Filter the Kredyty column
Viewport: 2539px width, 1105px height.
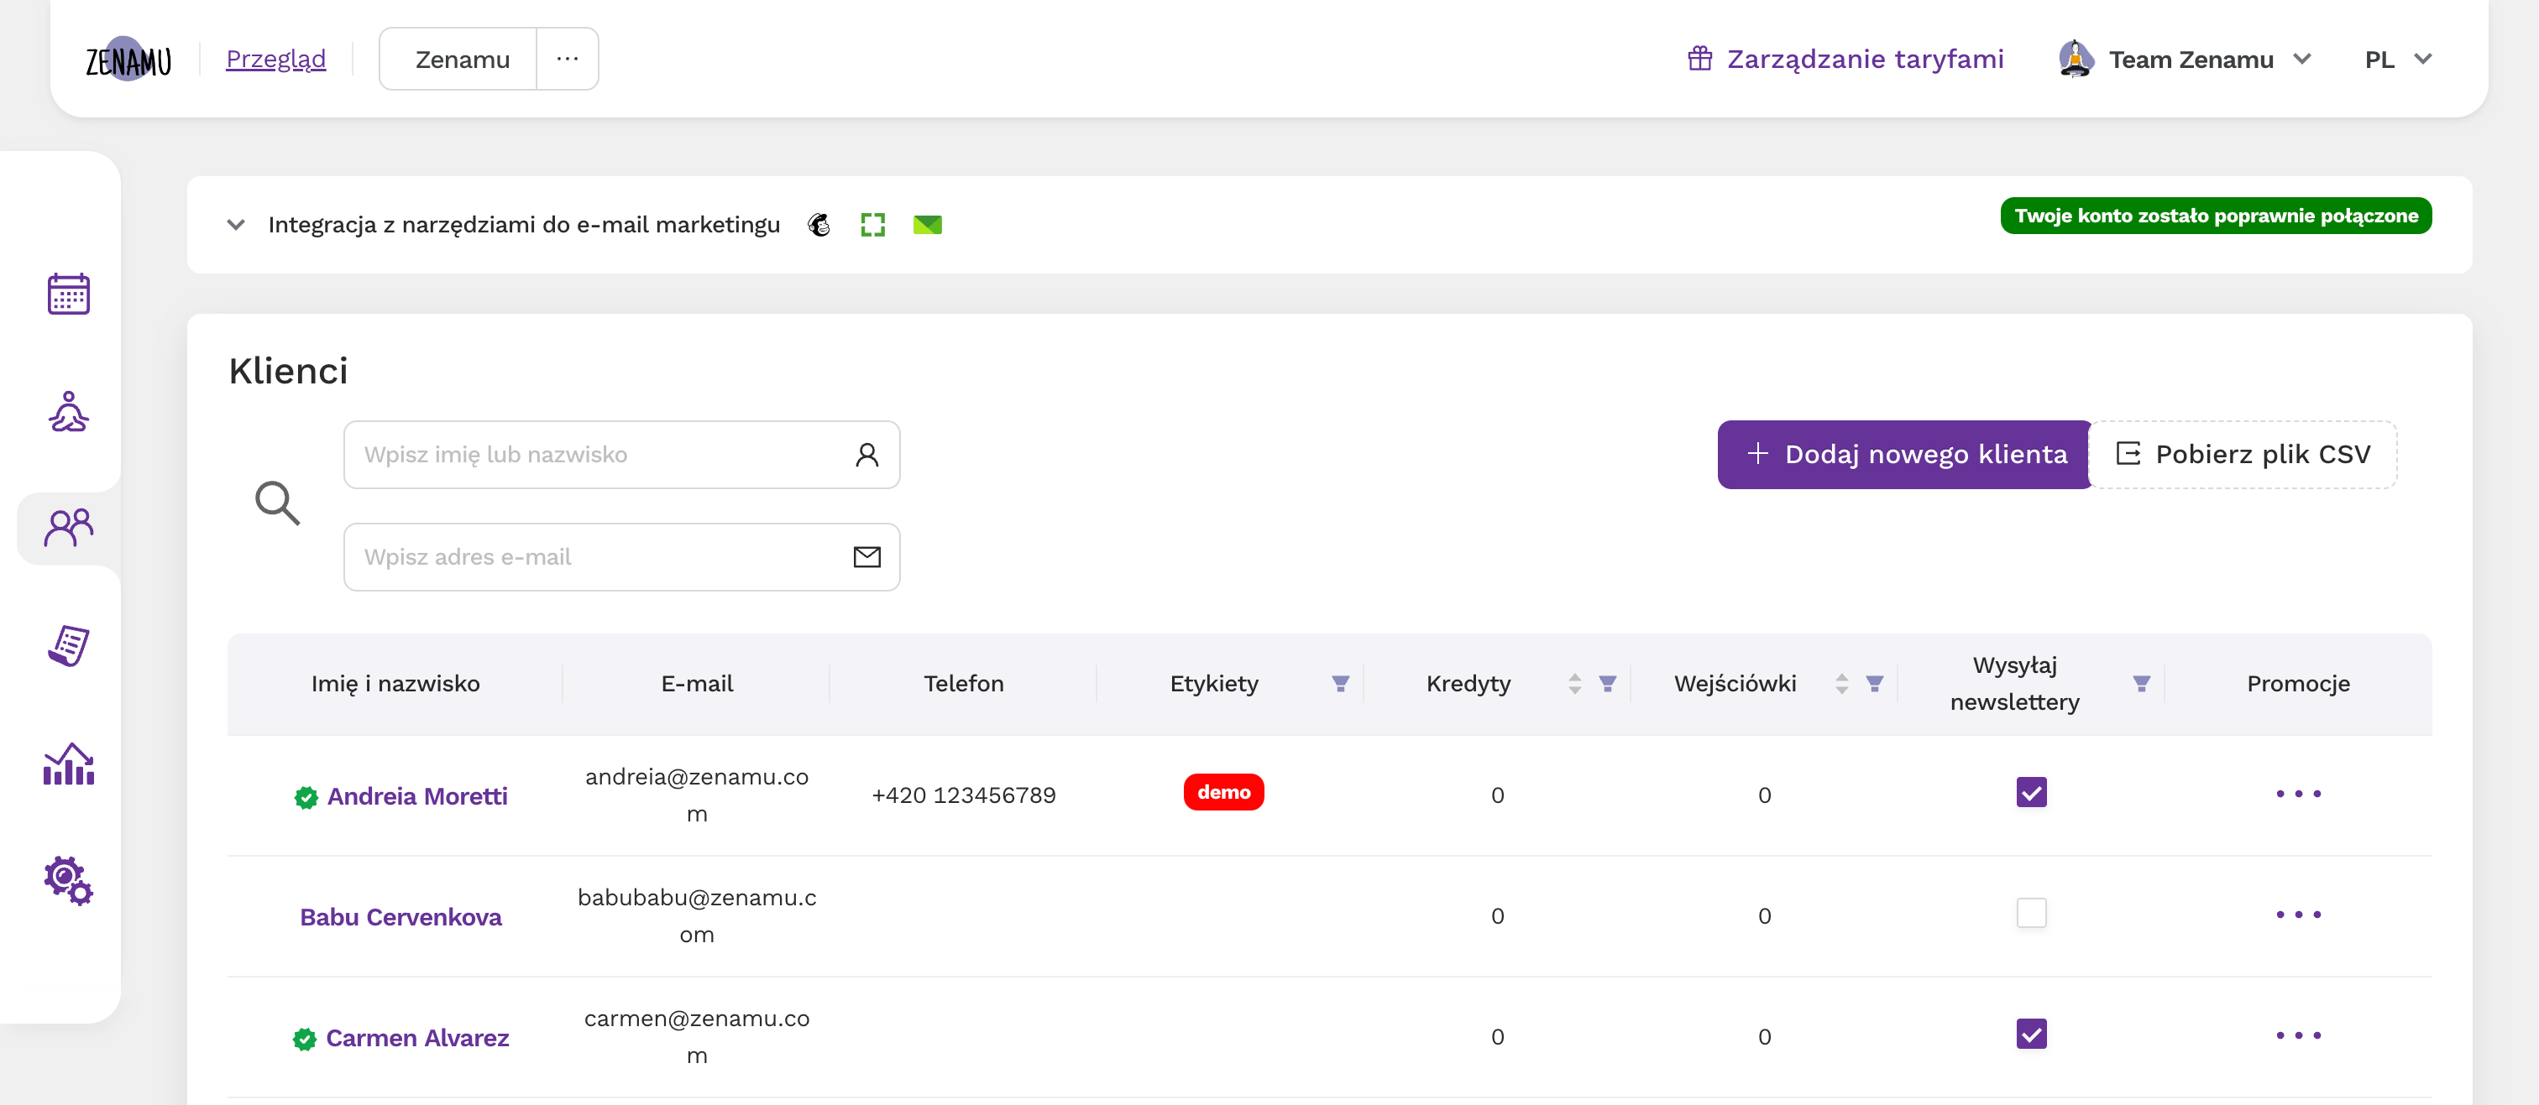pyautogui.click(x=1608, y=684)
